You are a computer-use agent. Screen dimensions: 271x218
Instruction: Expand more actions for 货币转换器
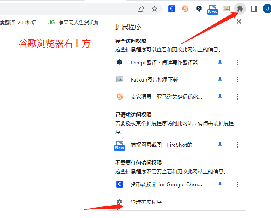(x=237, y=184)
